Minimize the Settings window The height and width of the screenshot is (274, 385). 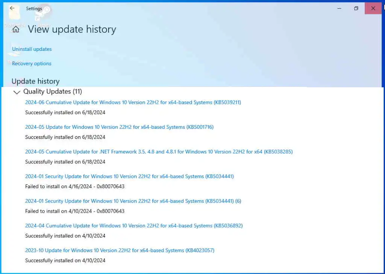coord(339,8)
